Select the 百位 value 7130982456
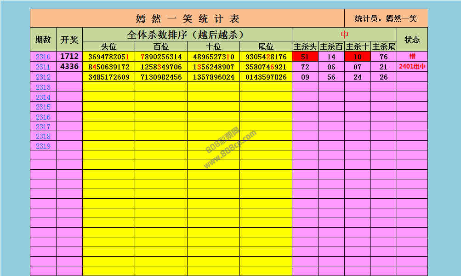This screenshot has height=276, width=461. coord(161,77)
